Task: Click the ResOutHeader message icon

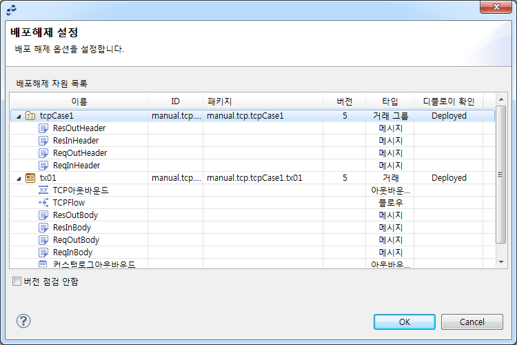Action: [43, 128]
